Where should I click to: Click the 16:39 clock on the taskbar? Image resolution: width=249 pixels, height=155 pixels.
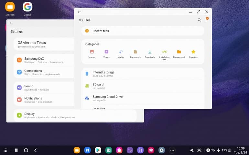click(241, 148)
